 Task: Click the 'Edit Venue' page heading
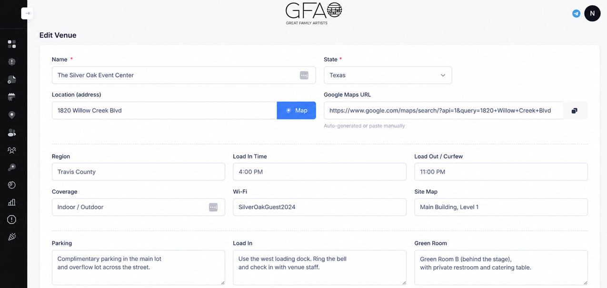click(x=58, y=35)
